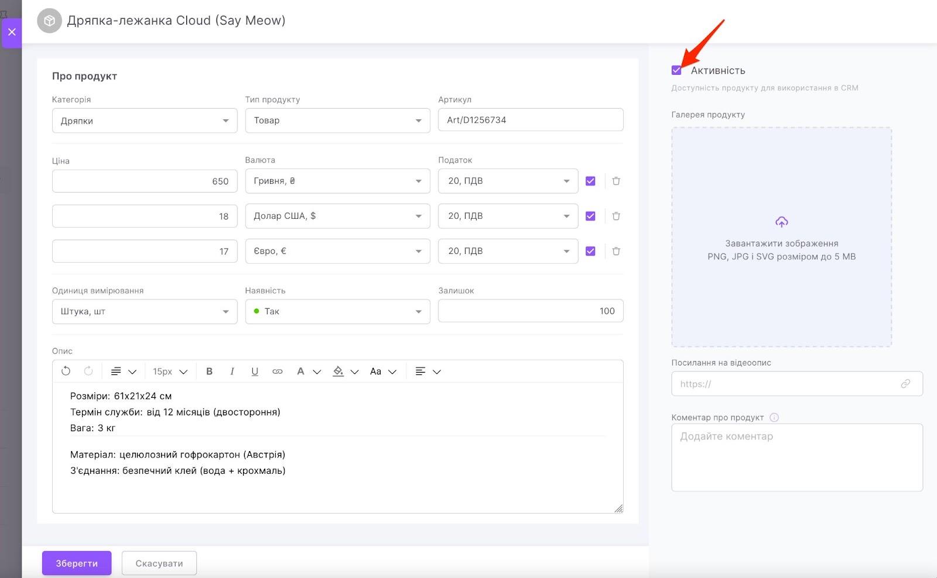The image size is (937, 578).
Task: Open the Категорія dropdown showing Дряпки
Action: [145, 121]
